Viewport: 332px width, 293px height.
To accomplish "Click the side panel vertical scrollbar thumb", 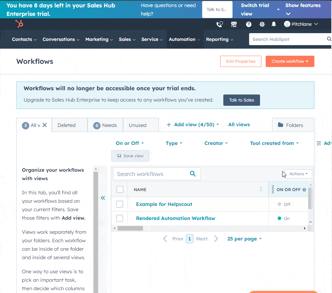I will [x=96, y=232].
